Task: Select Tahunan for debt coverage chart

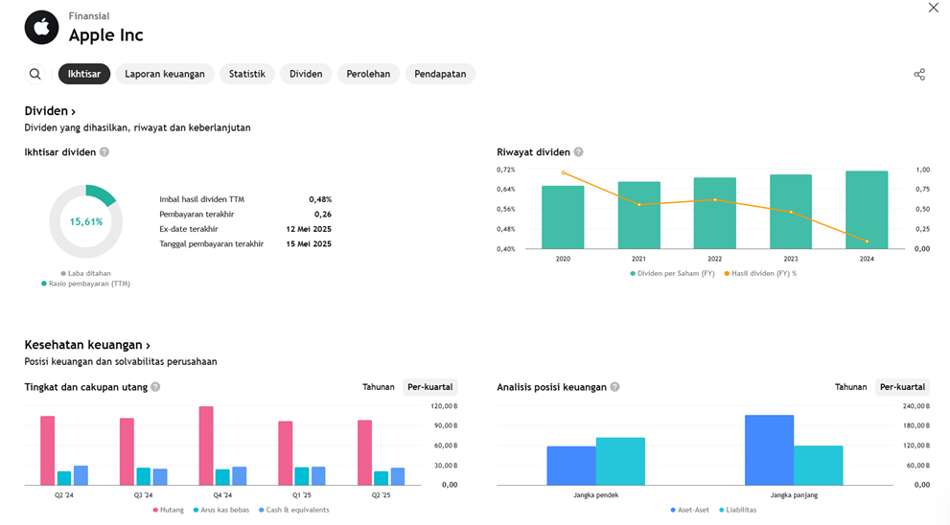Action: 379,387
